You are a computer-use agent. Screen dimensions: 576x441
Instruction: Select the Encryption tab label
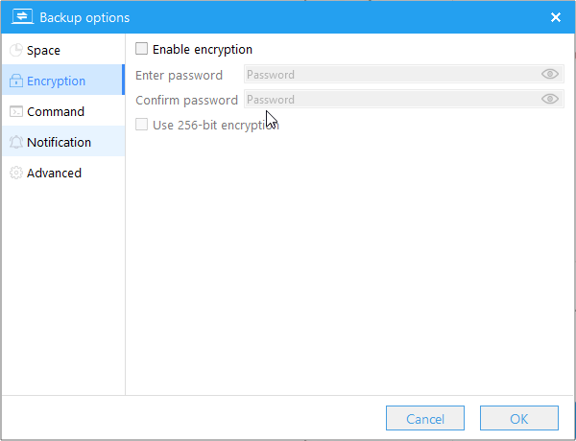pos(56,81)
